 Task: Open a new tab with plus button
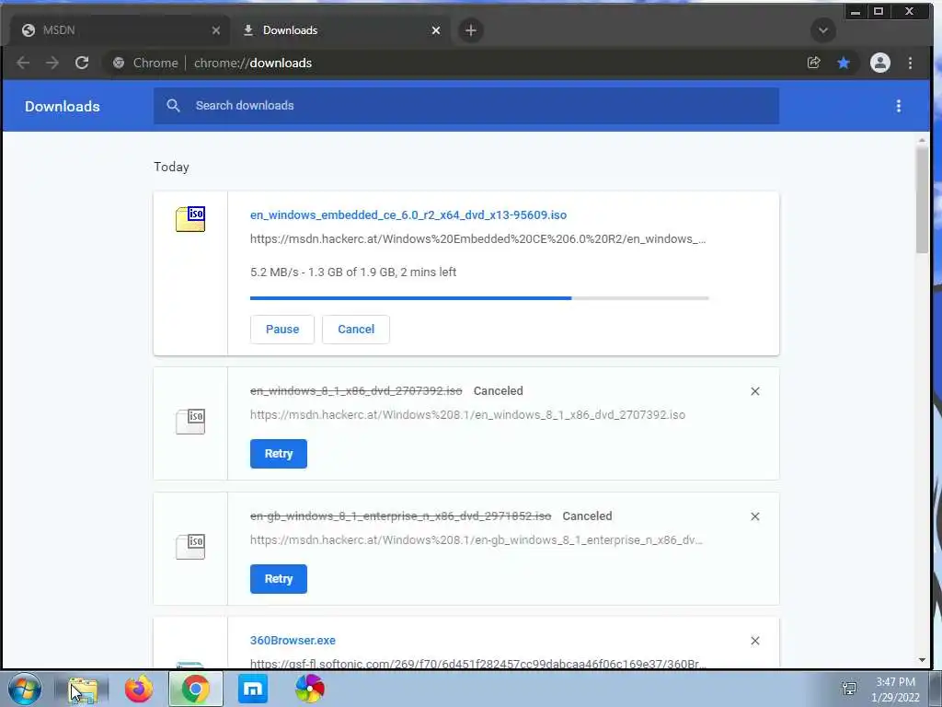(x=471, y=30)
